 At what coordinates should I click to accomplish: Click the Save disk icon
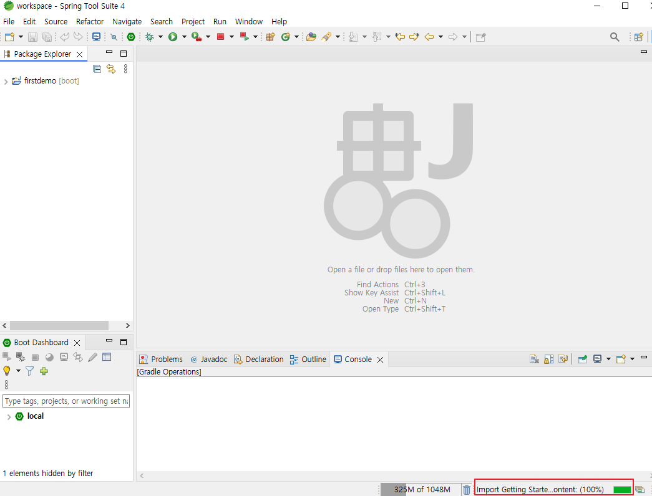(x=32, y=37)
